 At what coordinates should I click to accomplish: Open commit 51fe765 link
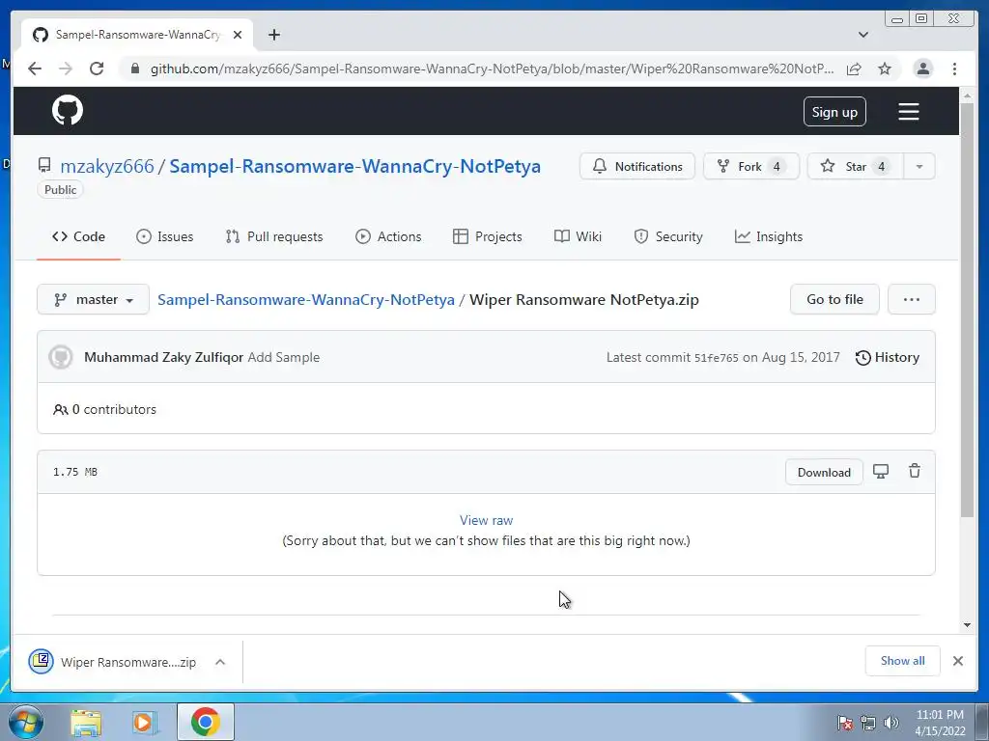716,358
